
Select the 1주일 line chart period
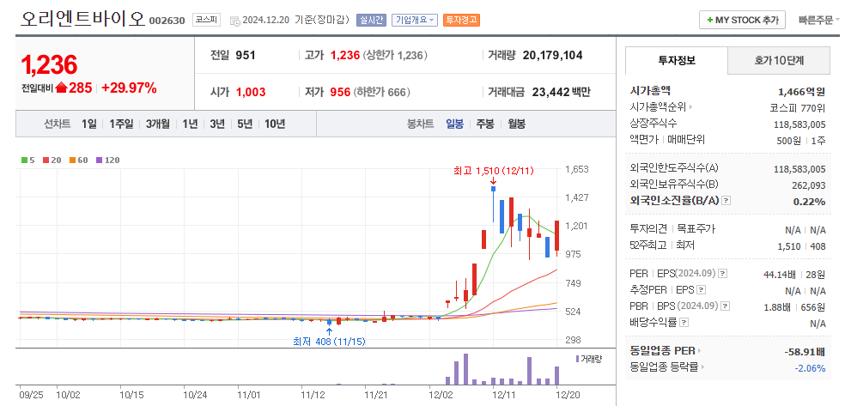(121, 124)
